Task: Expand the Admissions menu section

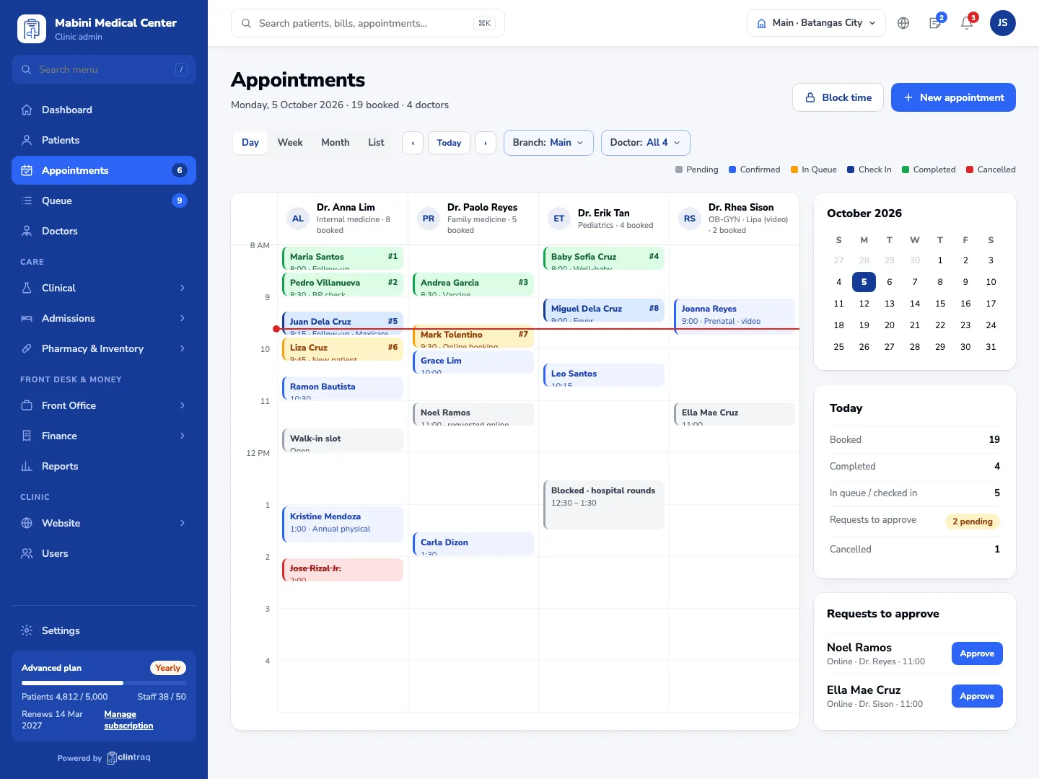Action: [x=104, y=318]
